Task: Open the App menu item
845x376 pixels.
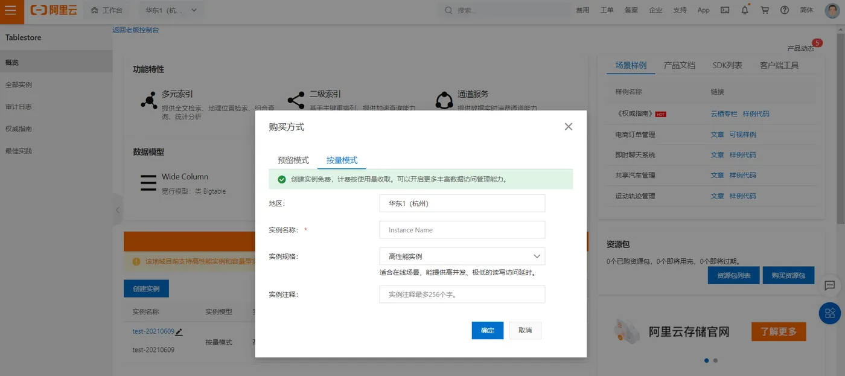Action: 704,10
